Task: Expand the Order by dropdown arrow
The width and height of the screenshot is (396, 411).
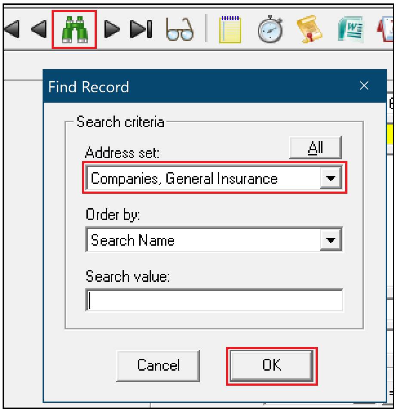Action: [331, 241]
